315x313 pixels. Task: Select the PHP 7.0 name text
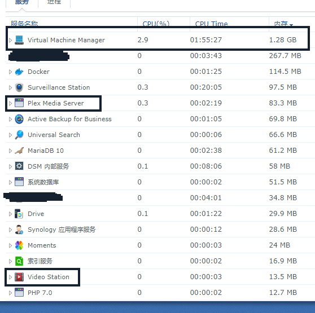pos(40,293)
